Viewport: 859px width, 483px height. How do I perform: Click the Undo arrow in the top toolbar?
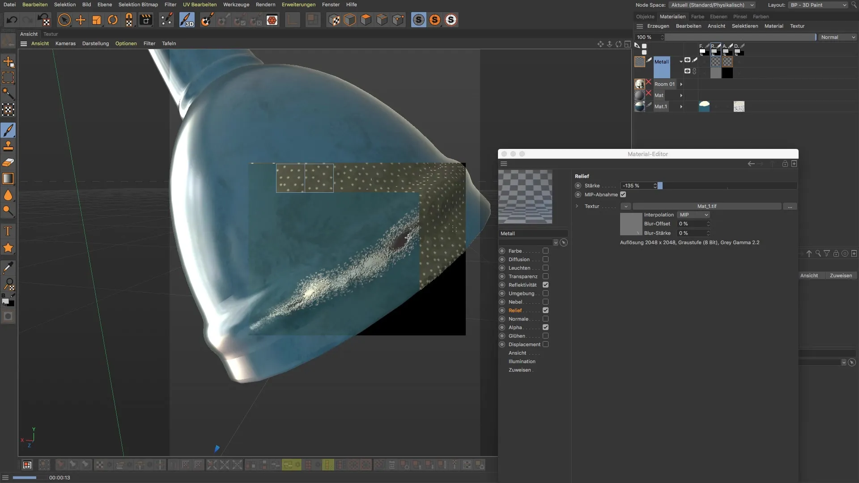tap(12, 20)
